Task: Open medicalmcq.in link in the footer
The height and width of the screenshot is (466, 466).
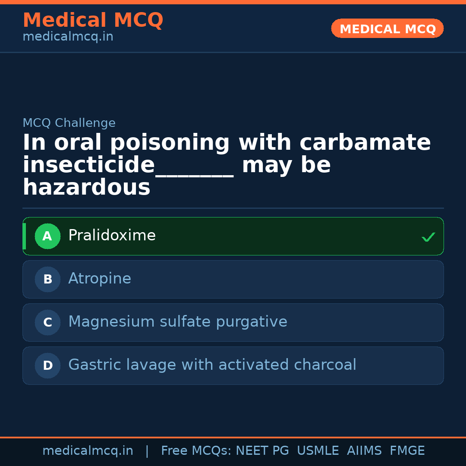Action: click(88, 451)
